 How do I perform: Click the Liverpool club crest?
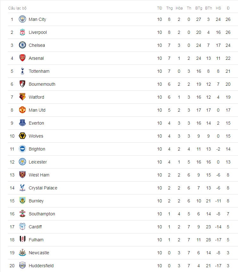click(x=22, y=32)
